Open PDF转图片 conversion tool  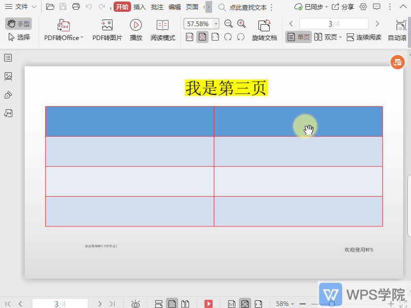click(107, 29)
